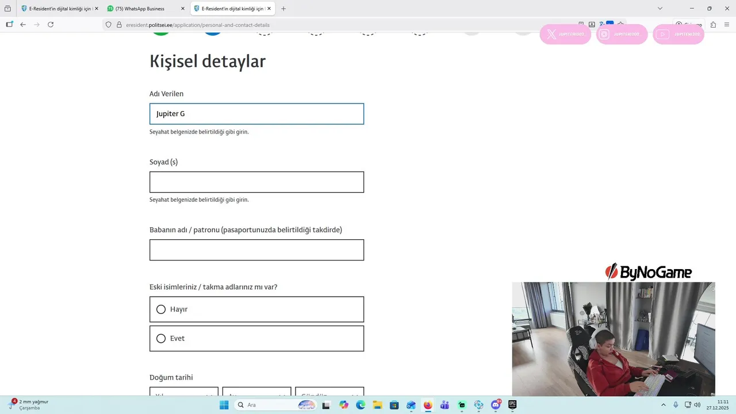
Task: Expand the list all tabs chevron
Action: pos(660,9)
